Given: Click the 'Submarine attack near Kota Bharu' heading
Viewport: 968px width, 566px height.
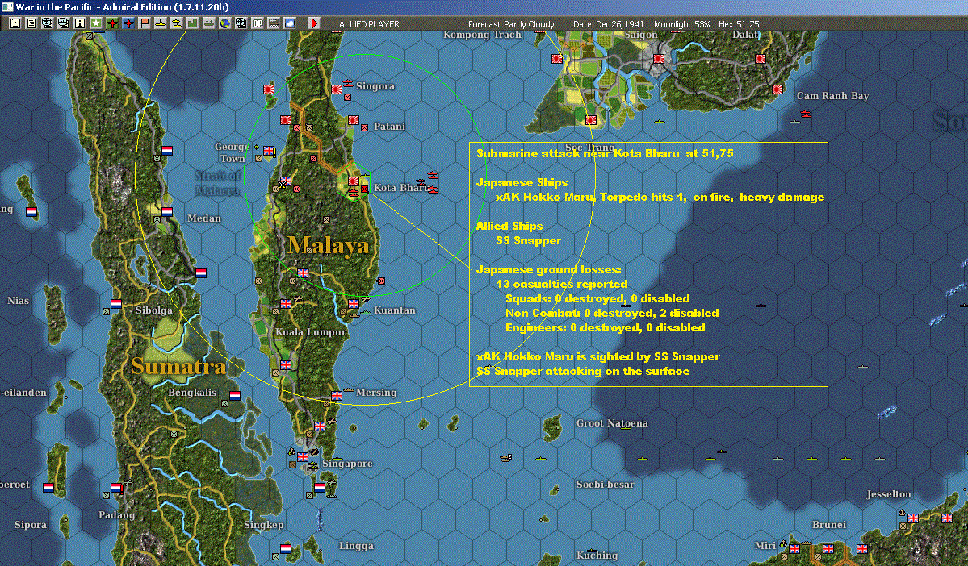Looking at the screenshot, I should (x=605, y=153).
